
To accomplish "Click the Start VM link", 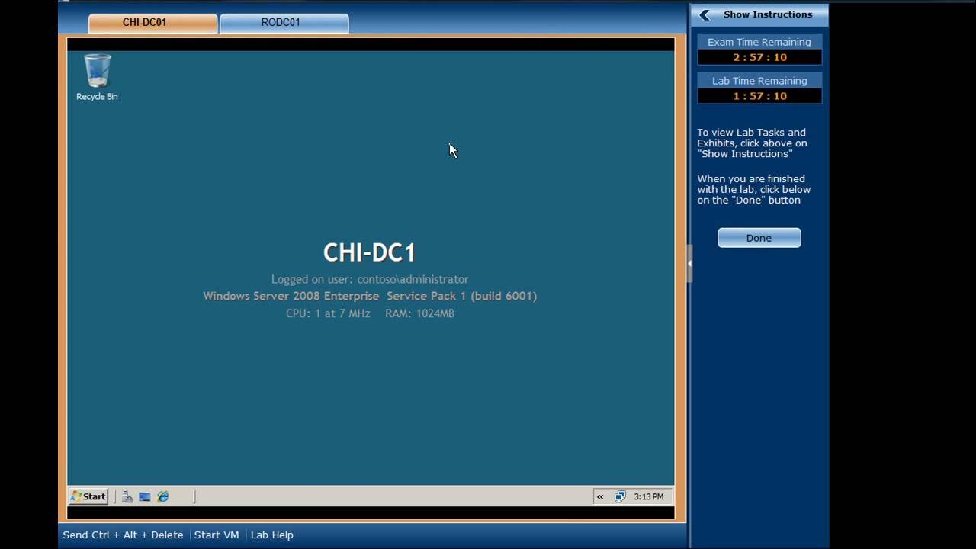I will tap(217, 535).
